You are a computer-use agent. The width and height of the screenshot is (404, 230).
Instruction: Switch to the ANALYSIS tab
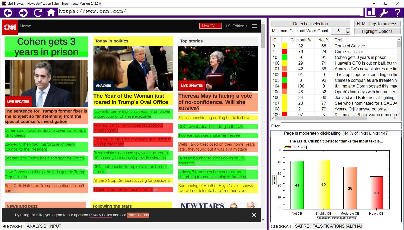(36, 226)
